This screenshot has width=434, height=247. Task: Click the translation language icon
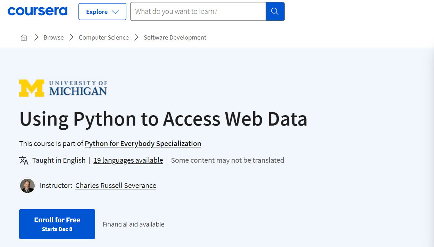coord(24,160)
